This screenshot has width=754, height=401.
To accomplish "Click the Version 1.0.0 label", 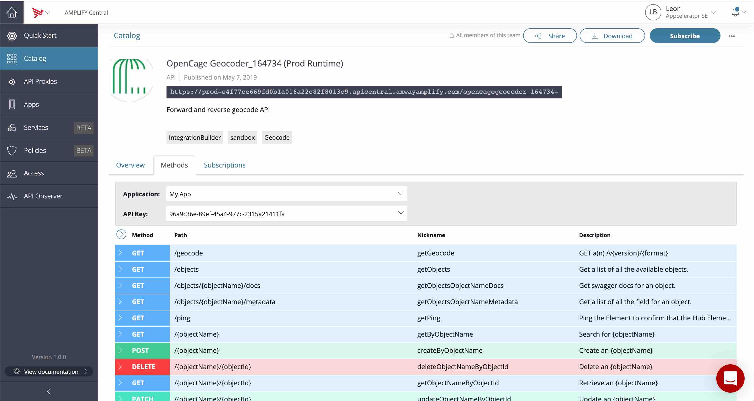I will click(x=49, y=357).
